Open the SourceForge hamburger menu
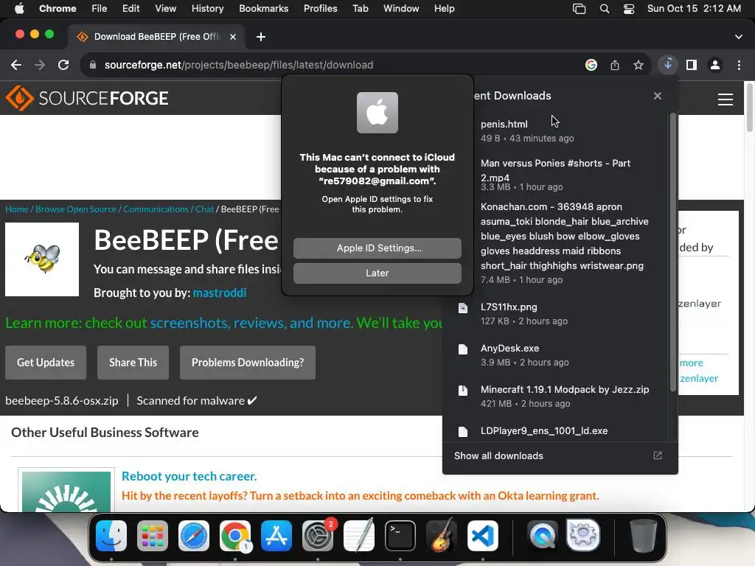This screenshot has width=755, height=566. point(726,99)
